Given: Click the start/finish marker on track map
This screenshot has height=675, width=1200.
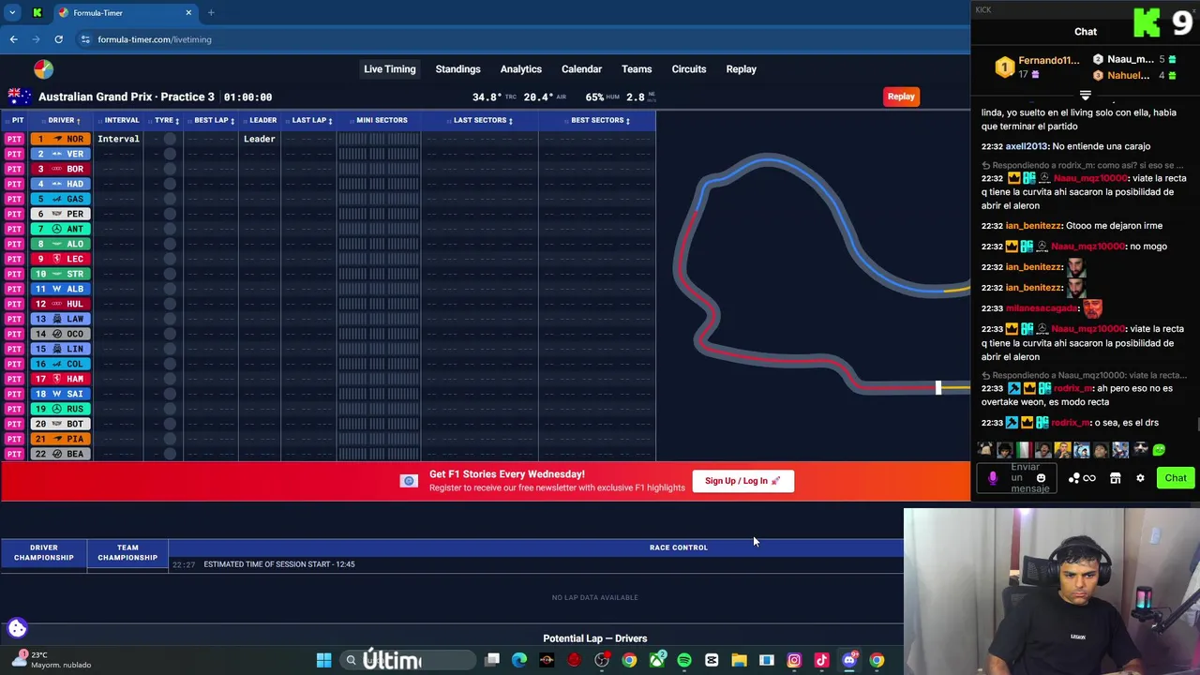Looking at the screenshot, I should 937,387.
